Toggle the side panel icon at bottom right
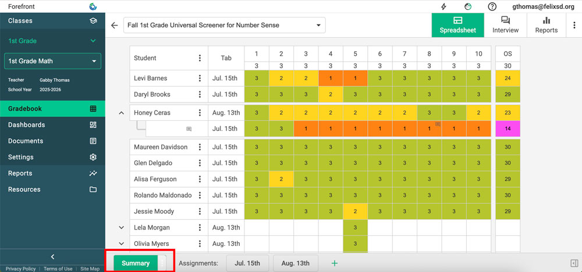Image resolution: width=582 pixels, height=272 pixels. (574, 263)
